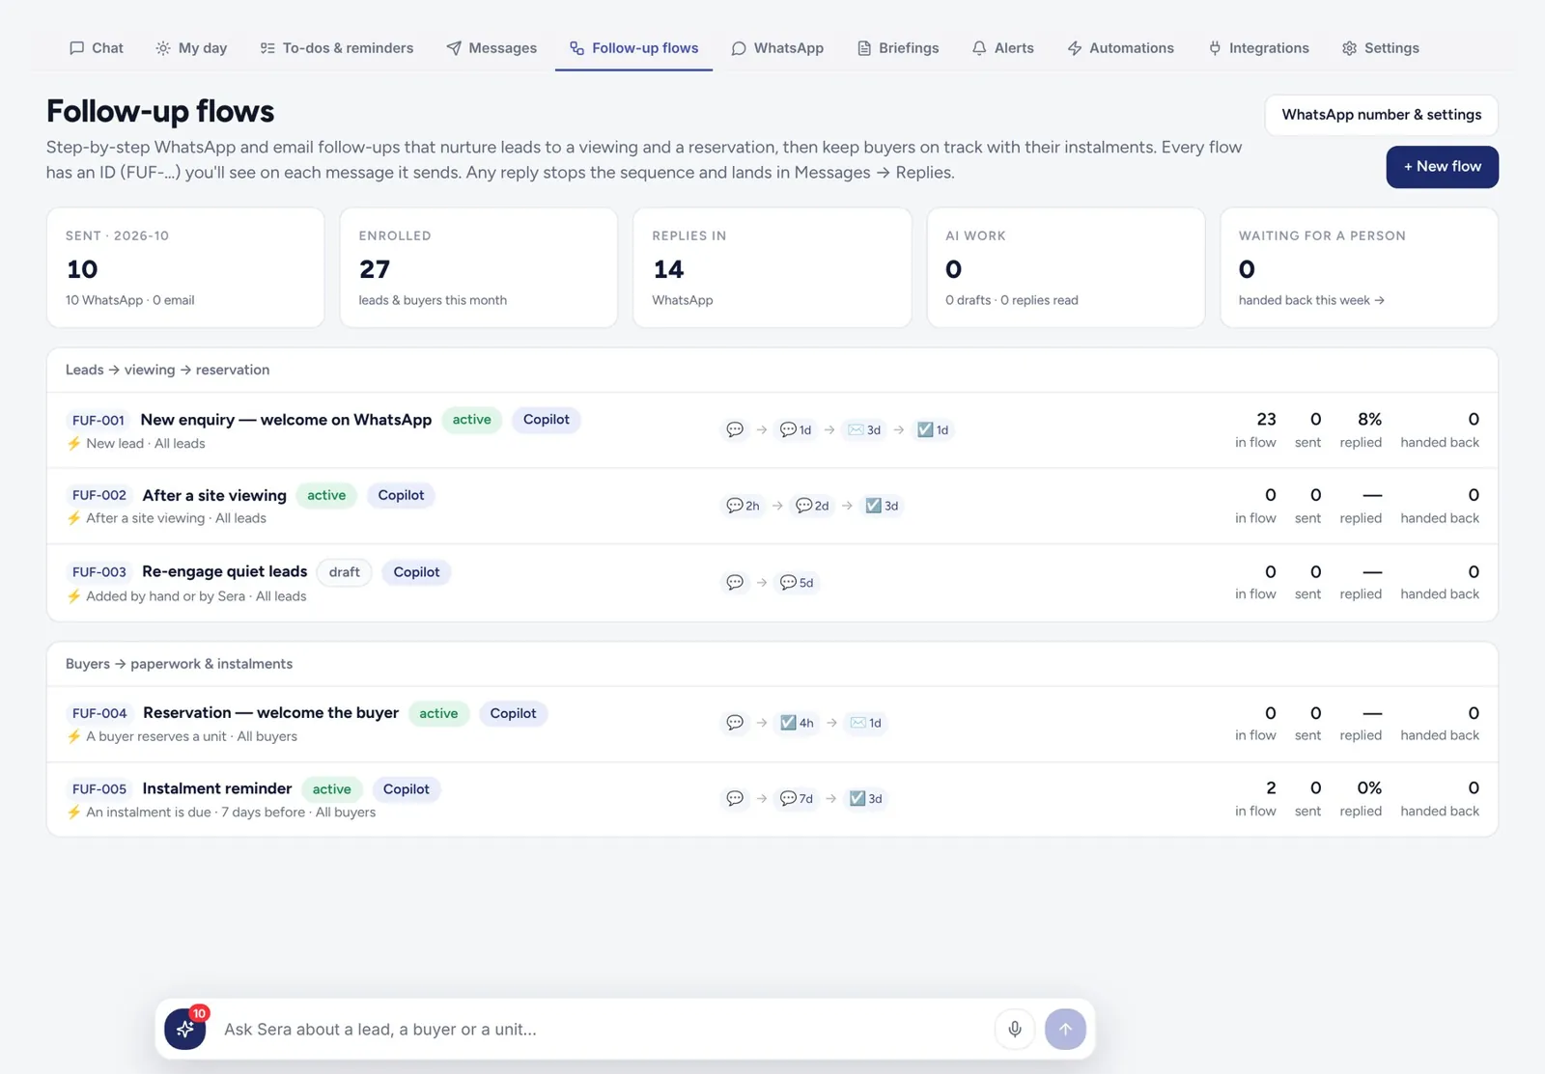Go to the Messages tab
The height and width of the screenshot is (1074, 1545).
[492, 48]
